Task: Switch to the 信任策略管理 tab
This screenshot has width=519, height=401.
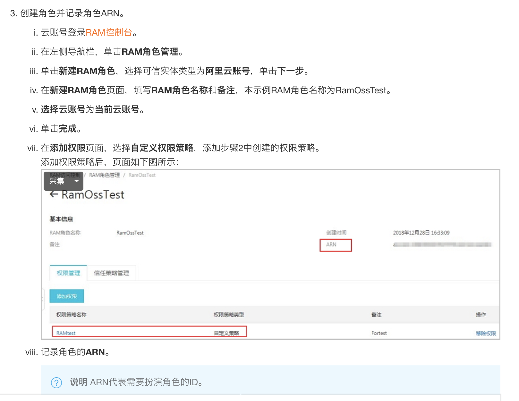Action: (x=111, y=273)
